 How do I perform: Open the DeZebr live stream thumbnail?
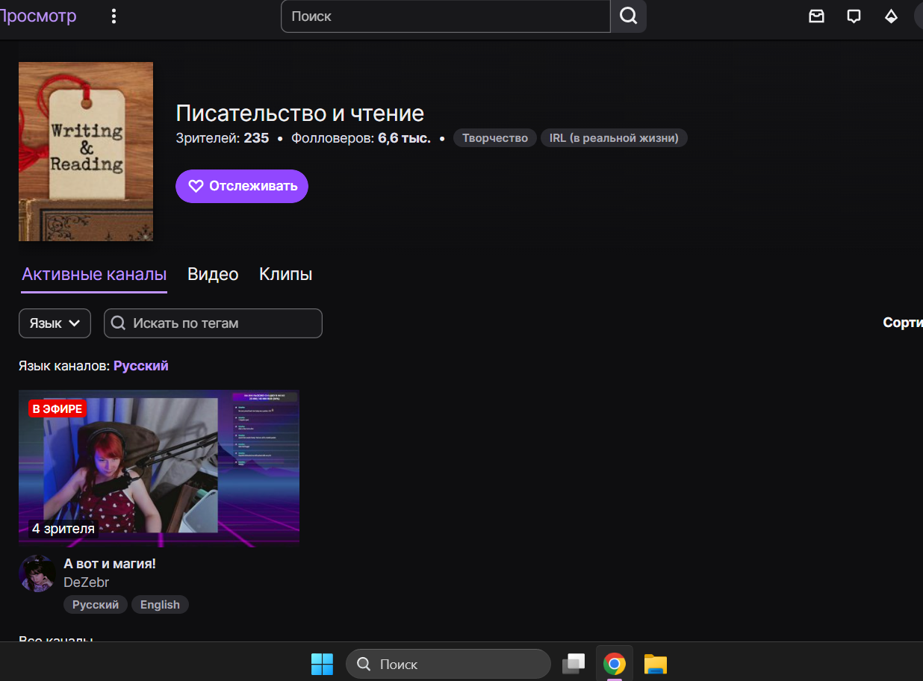pyautogui.click(x=159, y=467)
